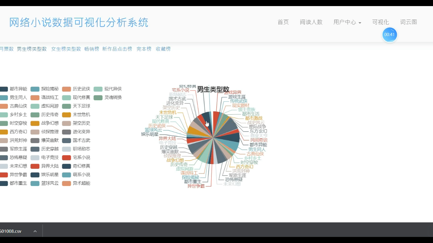433x243 pixels.
Task: Click the 异界大陆 pie chart label
Action: [x=167, y=139]
